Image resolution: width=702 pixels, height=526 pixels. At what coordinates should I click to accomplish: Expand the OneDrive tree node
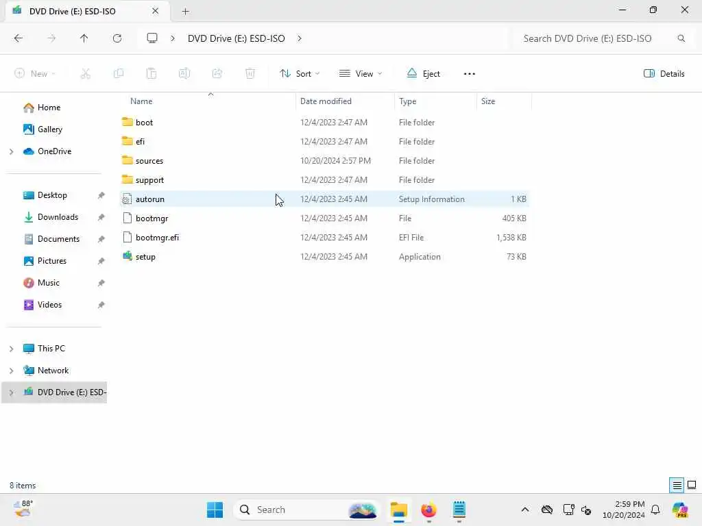click(x=11, y=151)
